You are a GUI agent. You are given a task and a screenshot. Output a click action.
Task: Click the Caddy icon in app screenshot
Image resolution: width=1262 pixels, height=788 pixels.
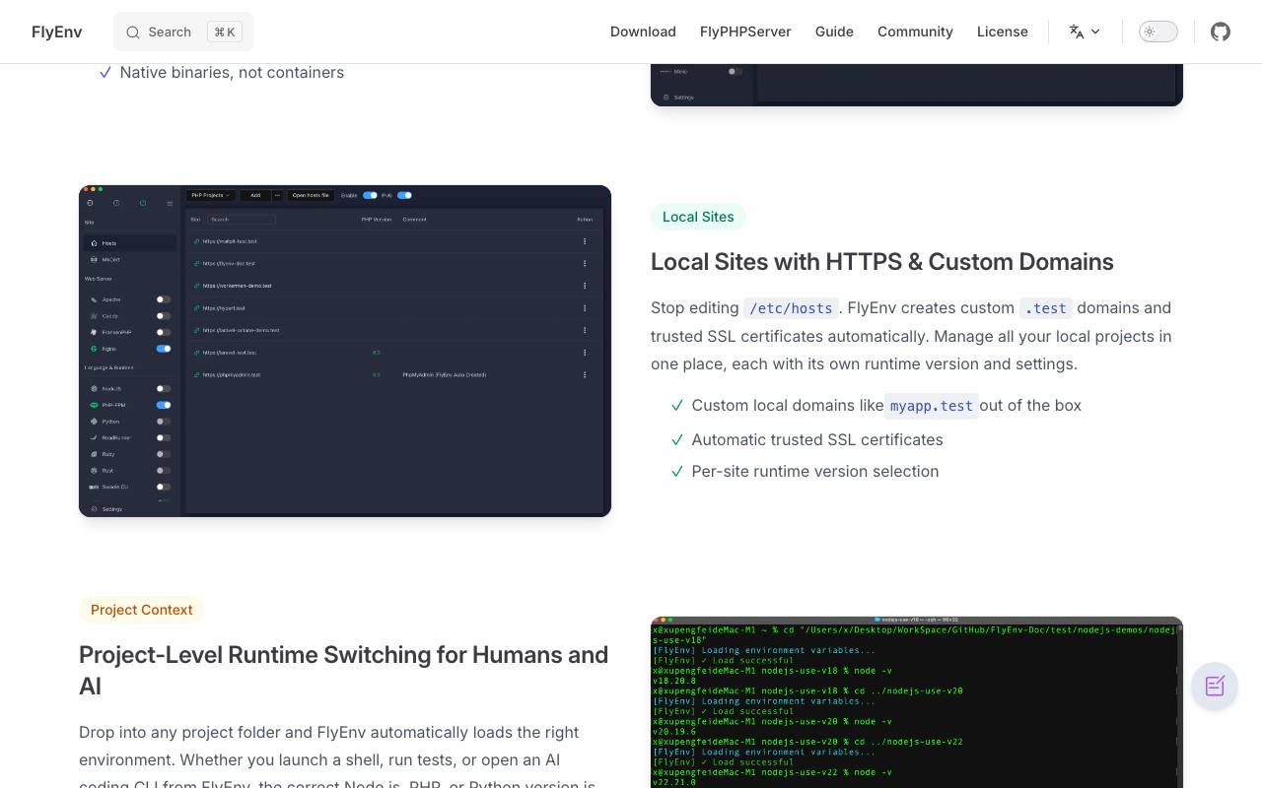coord(94,316)
